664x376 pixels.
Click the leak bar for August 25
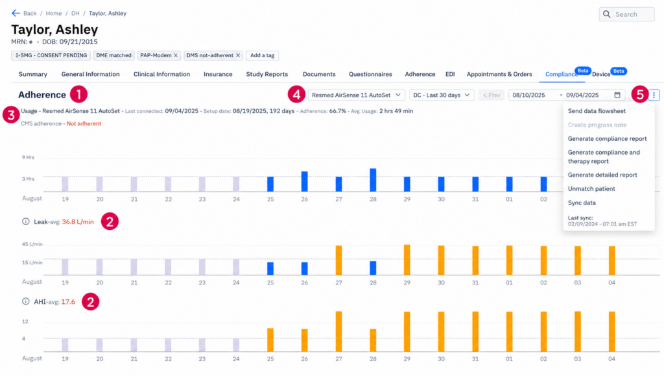click(270, 268)
